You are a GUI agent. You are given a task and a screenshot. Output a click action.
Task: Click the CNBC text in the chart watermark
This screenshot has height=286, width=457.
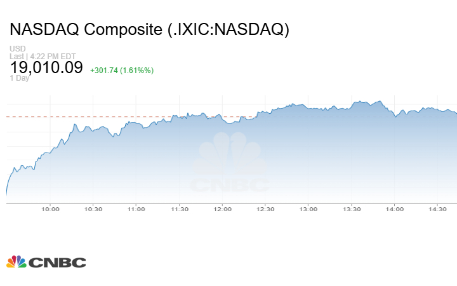230,186
